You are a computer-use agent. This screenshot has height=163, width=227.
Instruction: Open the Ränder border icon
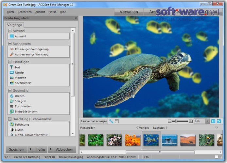tap(11, 72)
